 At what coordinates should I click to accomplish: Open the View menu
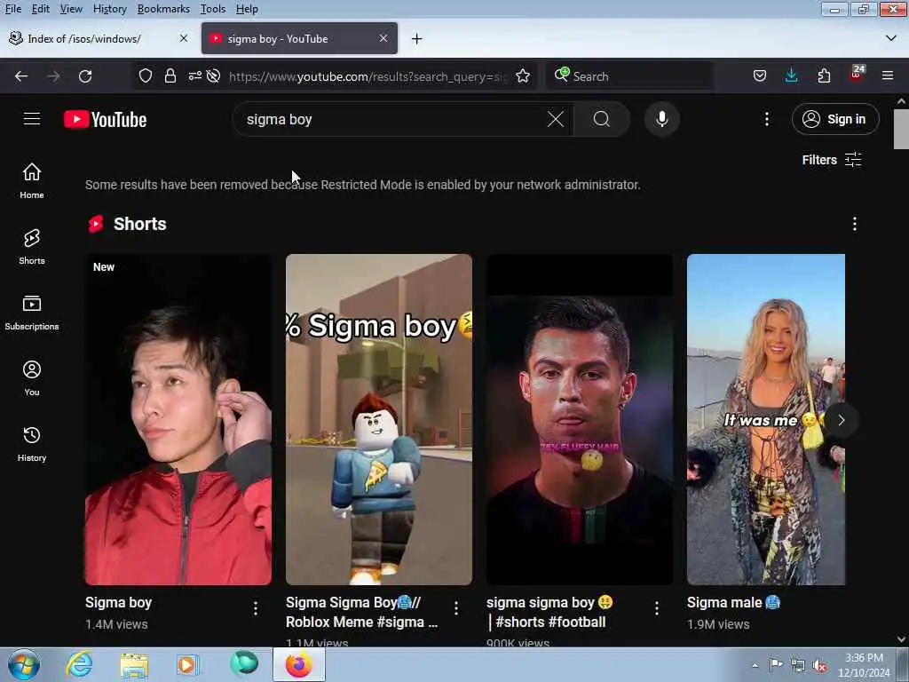[x=71, y=9]
